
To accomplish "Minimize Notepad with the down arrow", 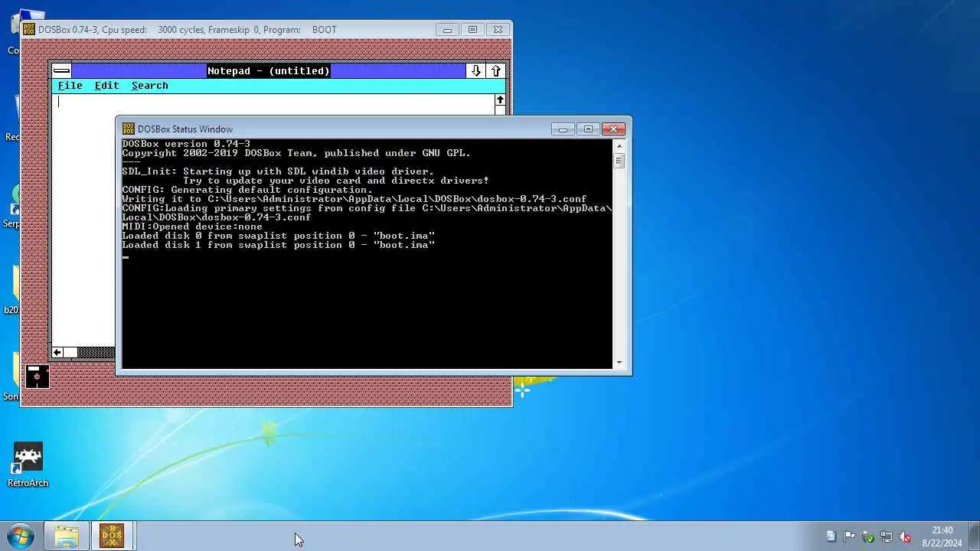I will (475, 70).
